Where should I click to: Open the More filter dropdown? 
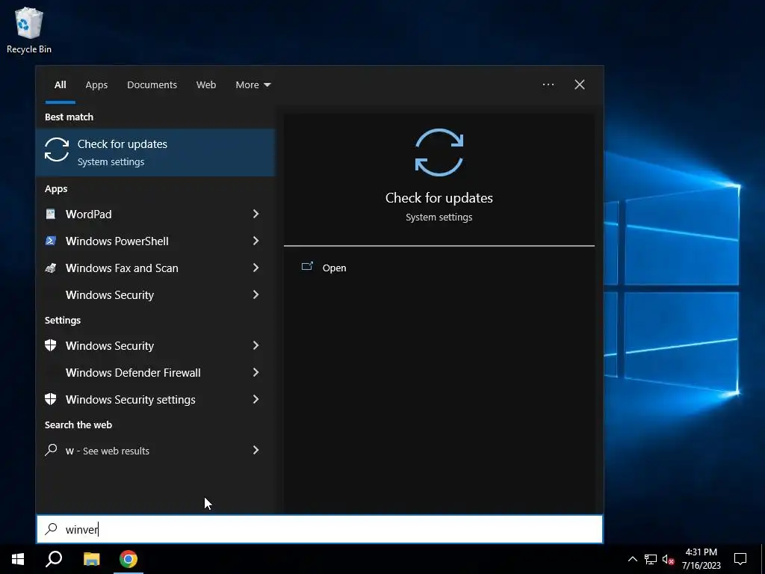point(253,84)
